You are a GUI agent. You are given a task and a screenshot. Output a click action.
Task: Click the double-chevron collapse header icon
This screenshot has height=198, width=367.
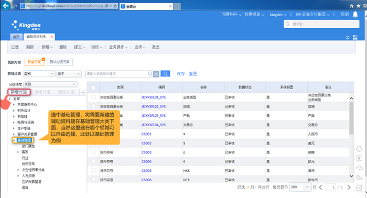pos(348,37)
